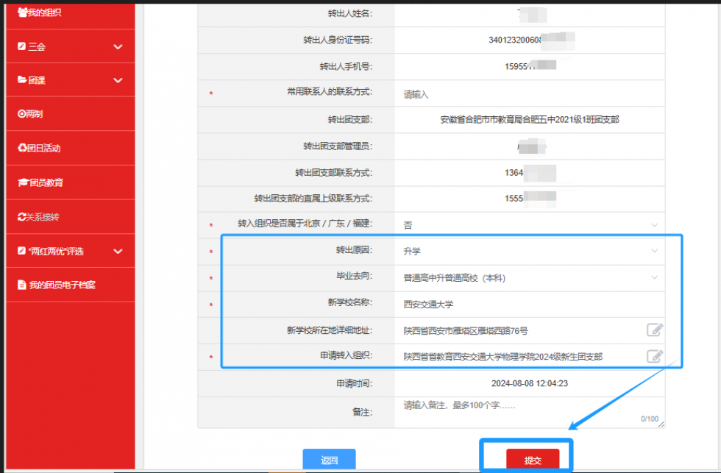This screenshot has height=473, width=721.
Task: Open the 毕业去向 dropdown
Action: click(x=528, y=278)
